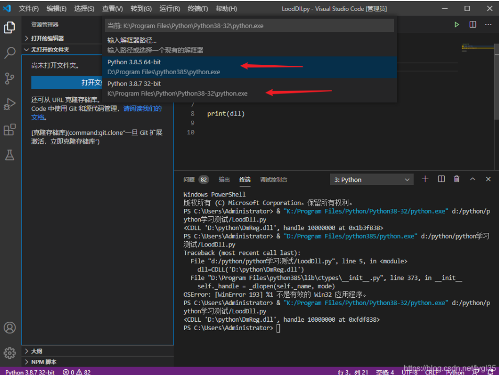Switch to the 输出 panel tab

pos(224,180)
